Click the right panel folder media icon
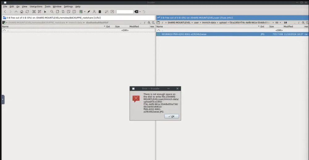This screenshot has height=160, width=309. (158, 23)
